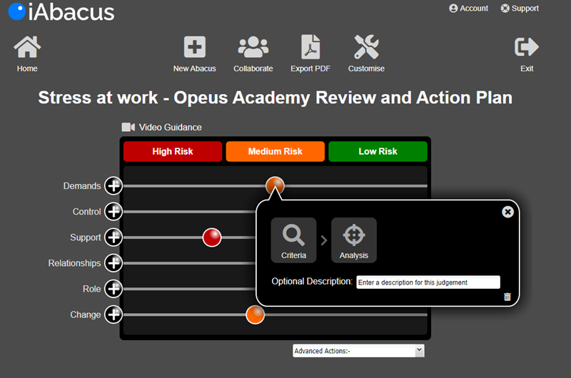Expand the Support plus button

(x=113, y=237)
